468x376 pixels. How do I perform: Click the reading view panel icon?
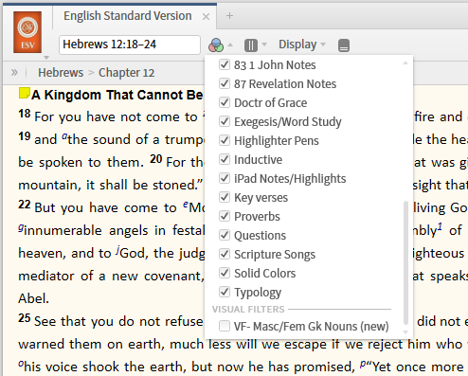coord(344,45)
